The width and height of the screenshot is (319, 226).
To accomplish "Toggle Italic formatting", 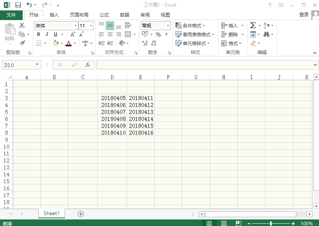I will pos(47,34).
